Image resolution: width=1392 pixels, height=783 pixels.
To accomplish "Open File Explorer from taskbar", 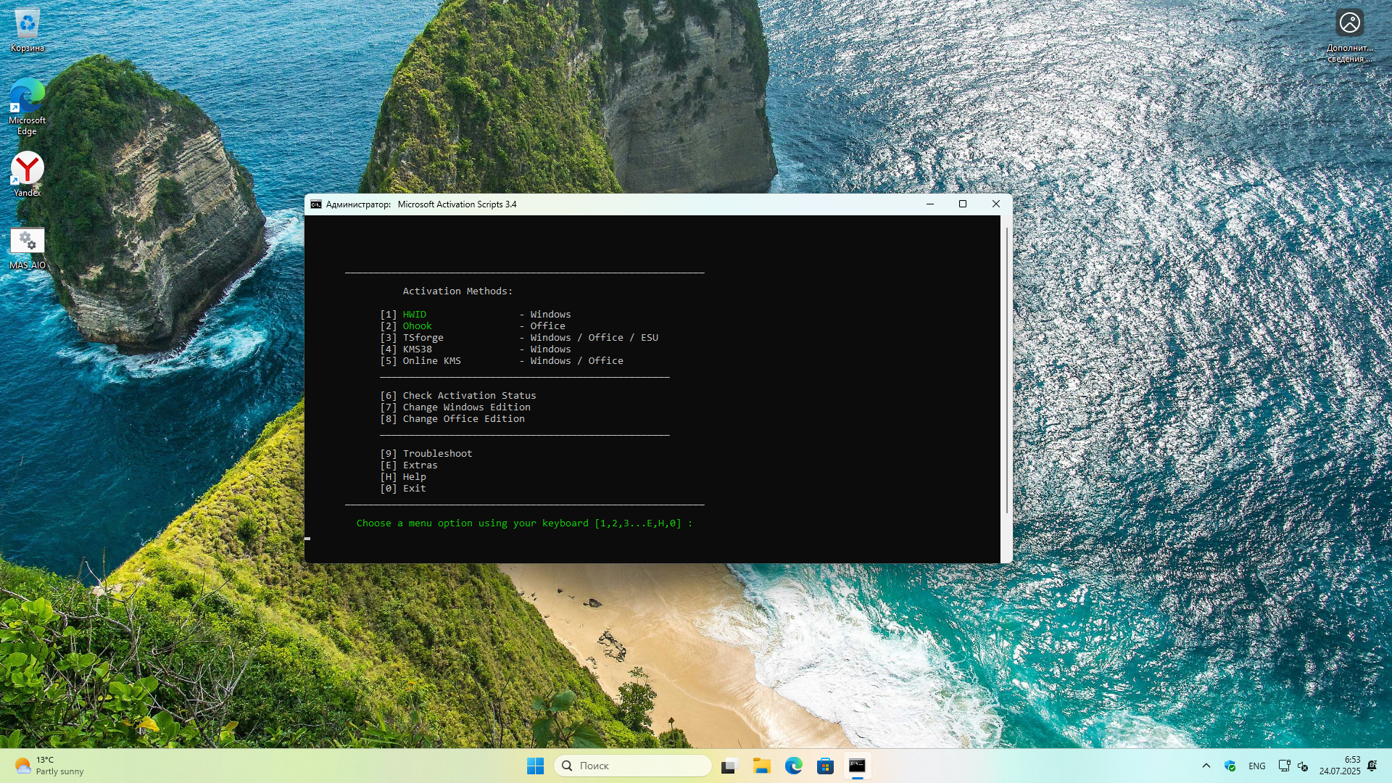I will point(761,766).
